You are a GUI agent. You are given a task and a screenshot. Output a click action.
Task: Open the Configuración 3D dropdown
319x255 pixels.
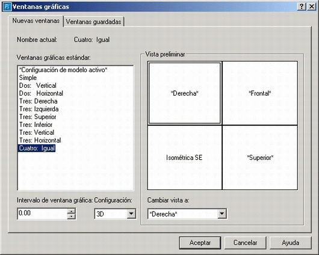coord(131,214)
